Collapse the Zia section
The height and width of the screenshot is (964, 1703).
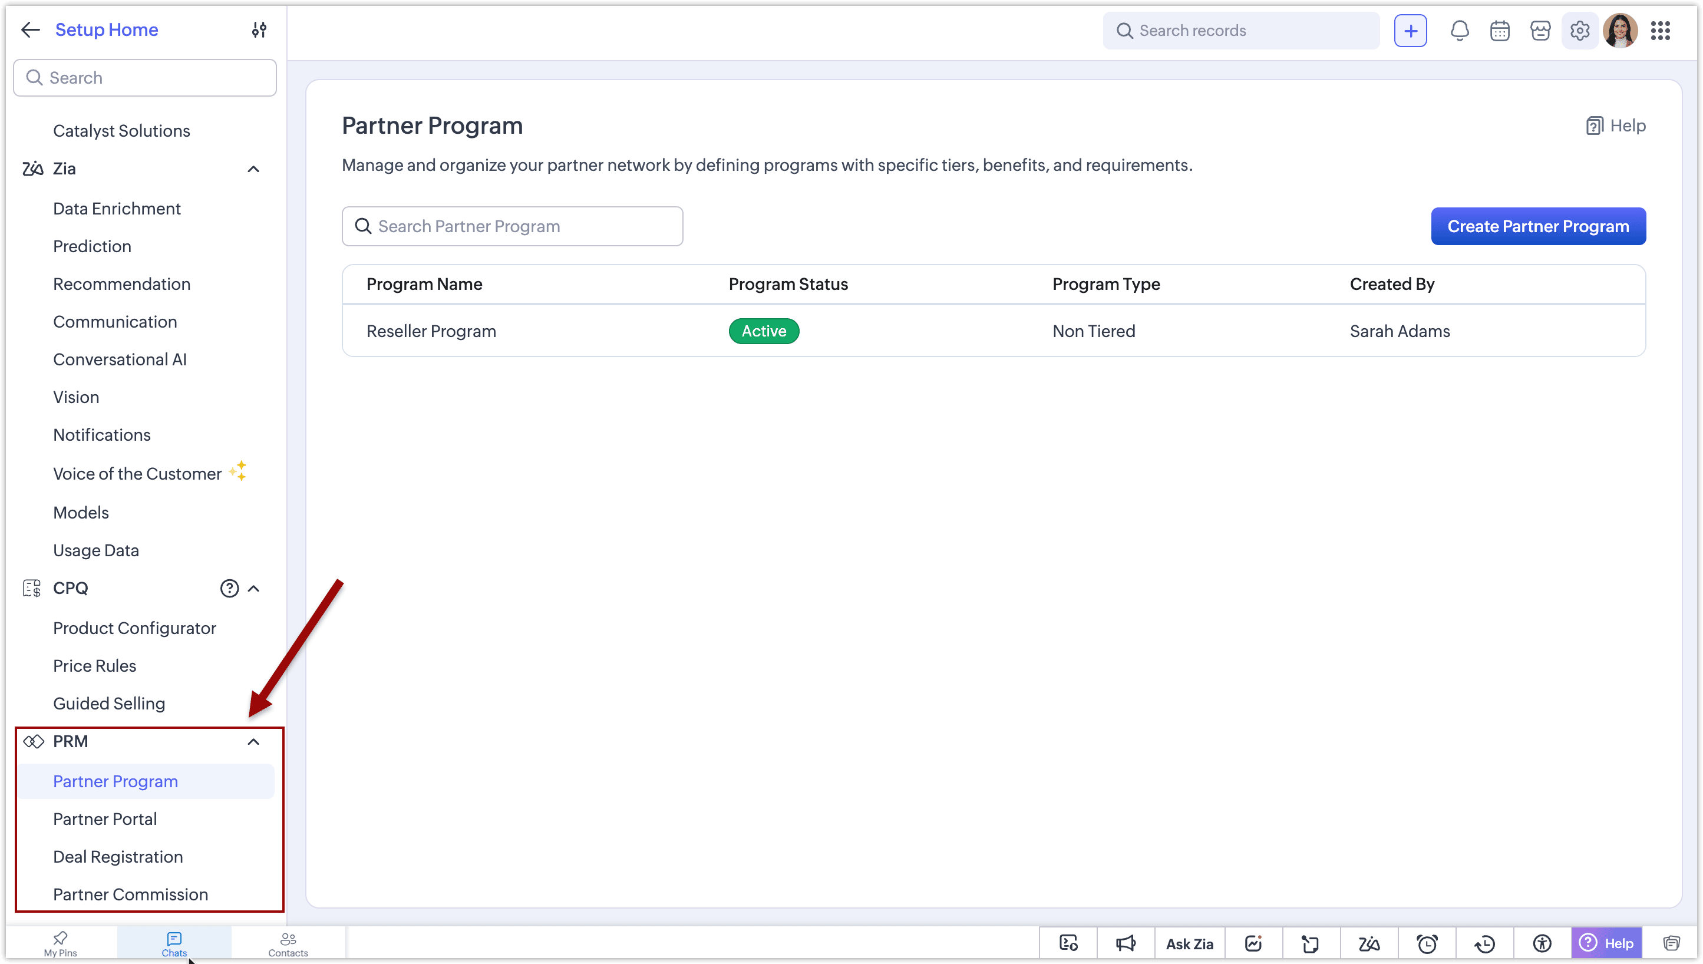253,169
